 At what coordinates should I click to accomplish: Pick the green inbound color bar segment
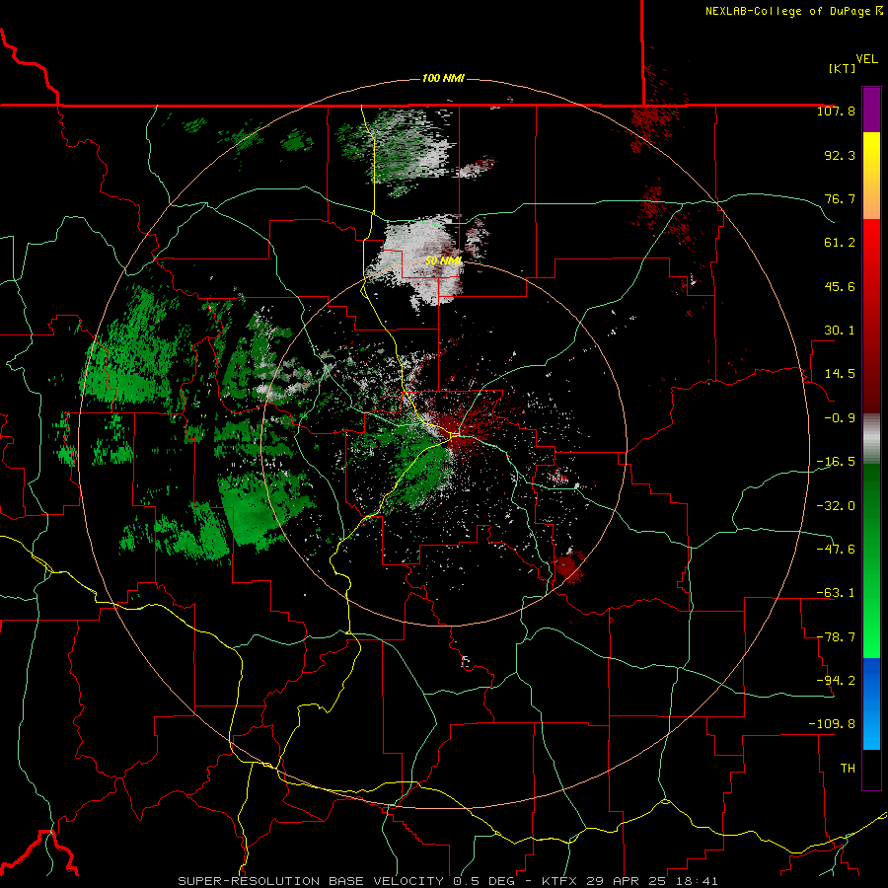871,560
